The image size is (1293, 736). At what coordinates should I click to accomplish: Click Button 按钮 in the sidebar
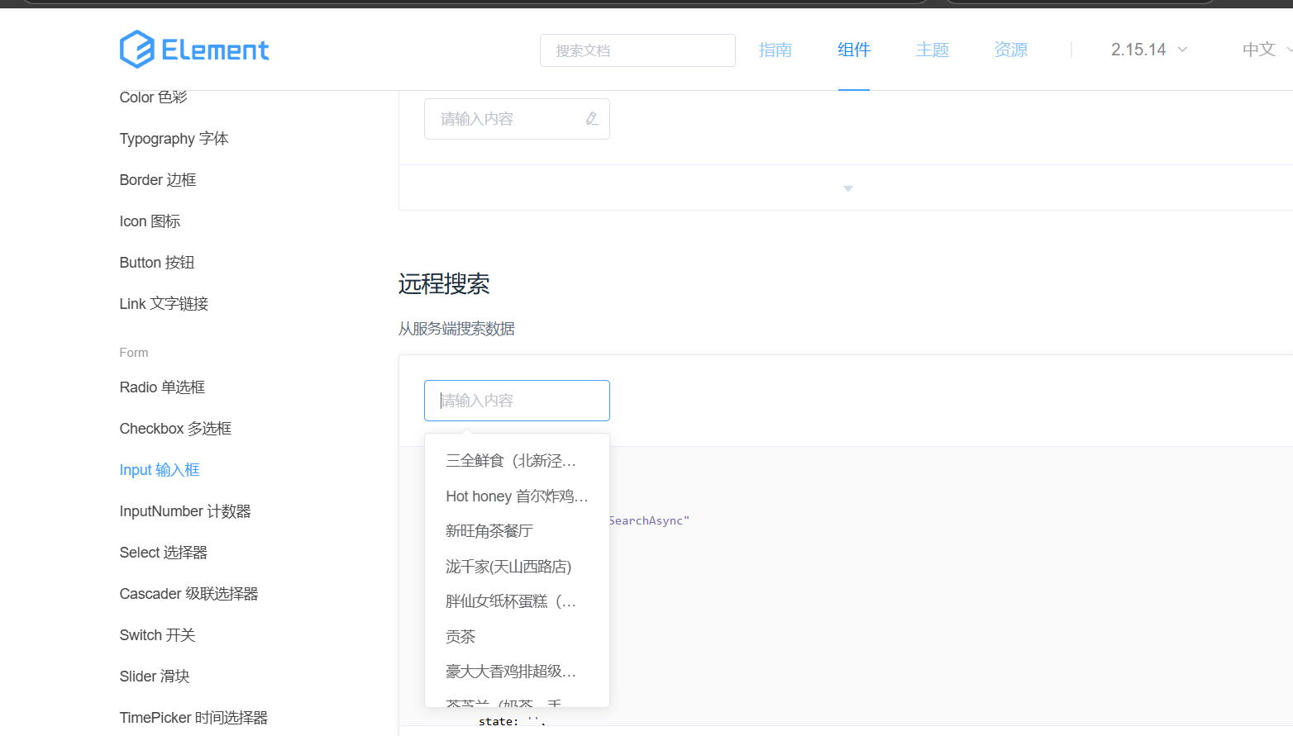point(157,262)
